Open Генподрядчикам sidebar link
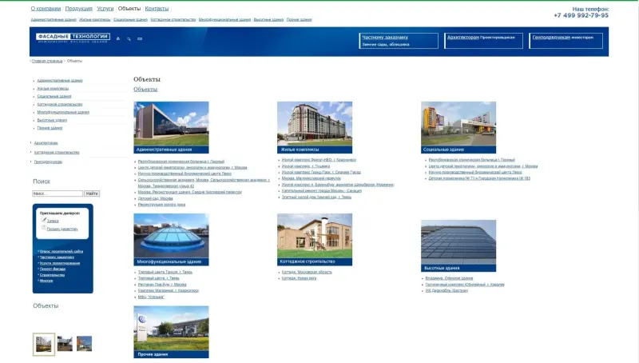Image resolution: width=639 pixels, height=363 pixels. [48, 162]
